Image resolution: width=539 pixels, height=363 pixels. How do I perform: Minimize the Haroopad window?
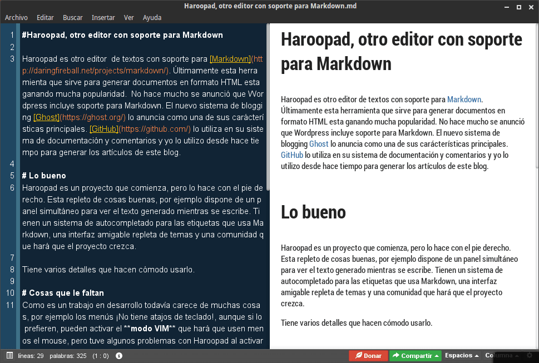[x=507, y=7]
